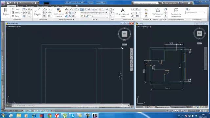Image resolution: width=210 pixels, height=118 pixels.
Task: Click the keyword search input field
Action: click(145, 3)
